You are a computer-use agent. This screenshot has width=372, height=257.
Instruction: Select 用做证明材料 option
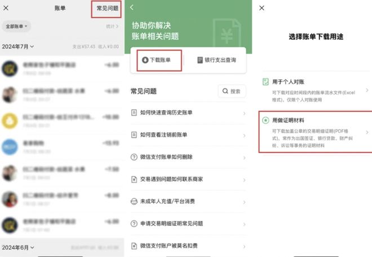pyautogui.click(x=316, y=132)
